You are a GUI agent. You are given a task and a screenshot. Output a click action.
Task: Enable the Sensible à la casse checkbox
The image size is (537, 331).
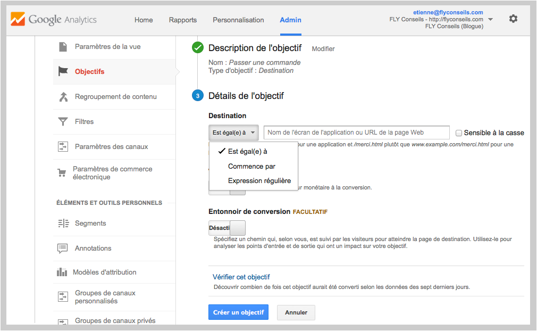pyautogui.click(x=459, y=133)
